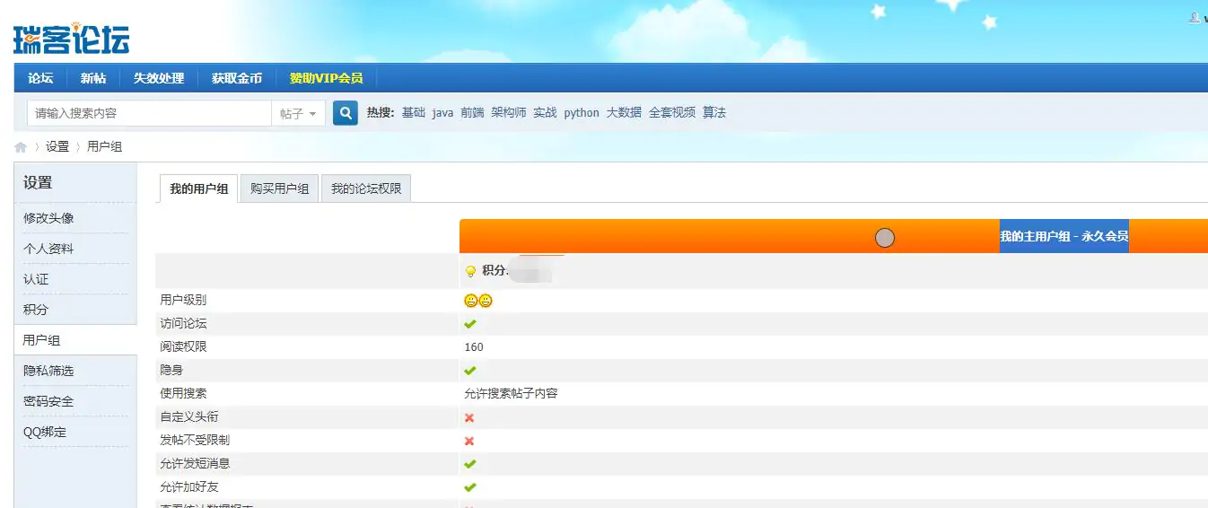This screenshot has height=508, width=1208.
Task: Click the 允许加好友 row label
Action: tap(188, 486)
